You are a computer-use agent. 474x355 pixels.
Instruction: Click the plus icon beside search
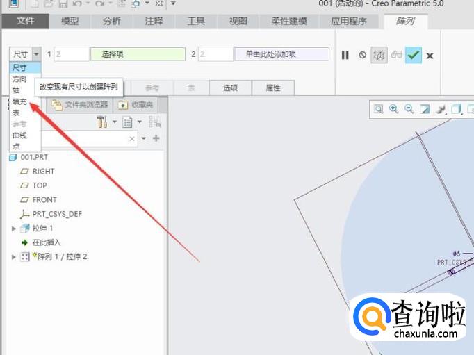tap(156, 138)
